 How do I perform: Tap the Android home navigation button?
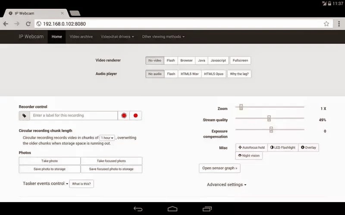tap(172, 209)
